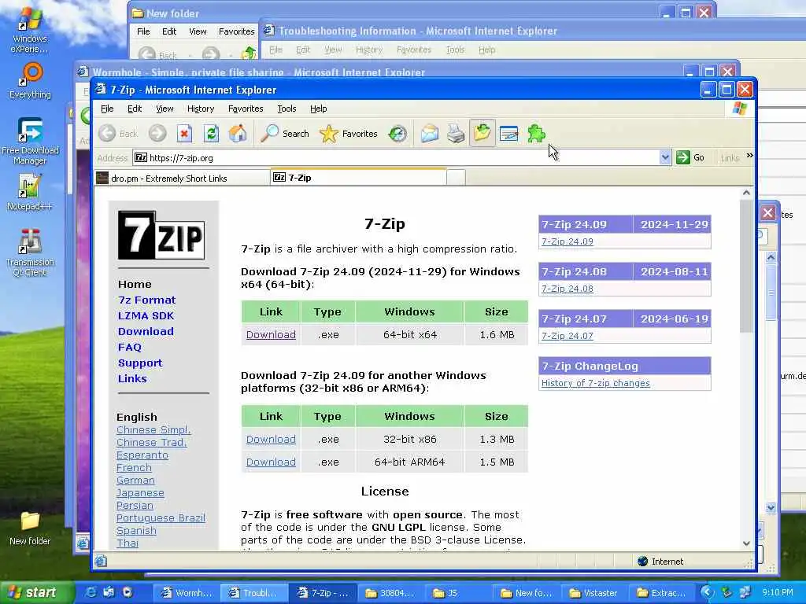The width and height of the screenshot is (806, 604).
Task: Switch language to Japanese
Action: (x=140, y=493)
